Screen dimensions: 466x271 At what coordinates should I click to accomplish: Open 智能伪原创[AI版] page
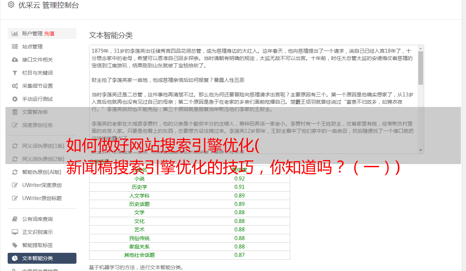[42, 172]
